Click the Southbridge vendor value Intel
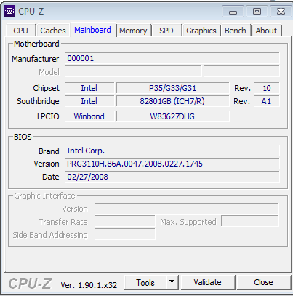The height and width of the screenshot is (296, 293). point(89,101)
